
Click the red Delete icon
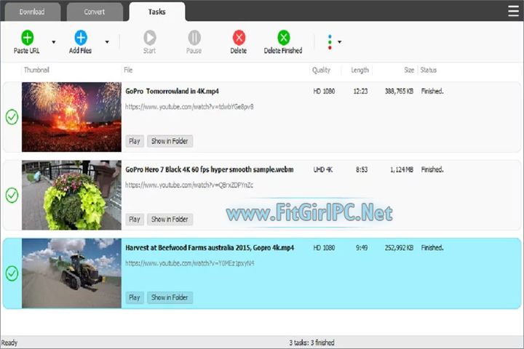[239, 37]
